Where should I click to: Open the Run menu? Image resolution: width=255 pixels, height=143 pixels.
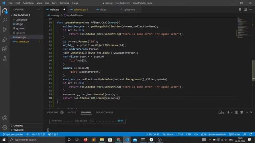(x=54, y=3)
